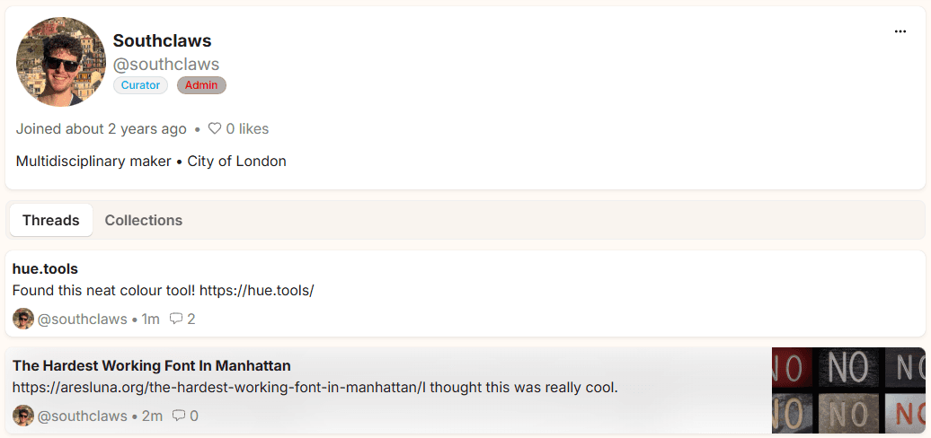Click @southclaws author link in Hardest Working Font thread
Image resolution: width=931 pixels, height=438 pixels.
coord(83,416)
